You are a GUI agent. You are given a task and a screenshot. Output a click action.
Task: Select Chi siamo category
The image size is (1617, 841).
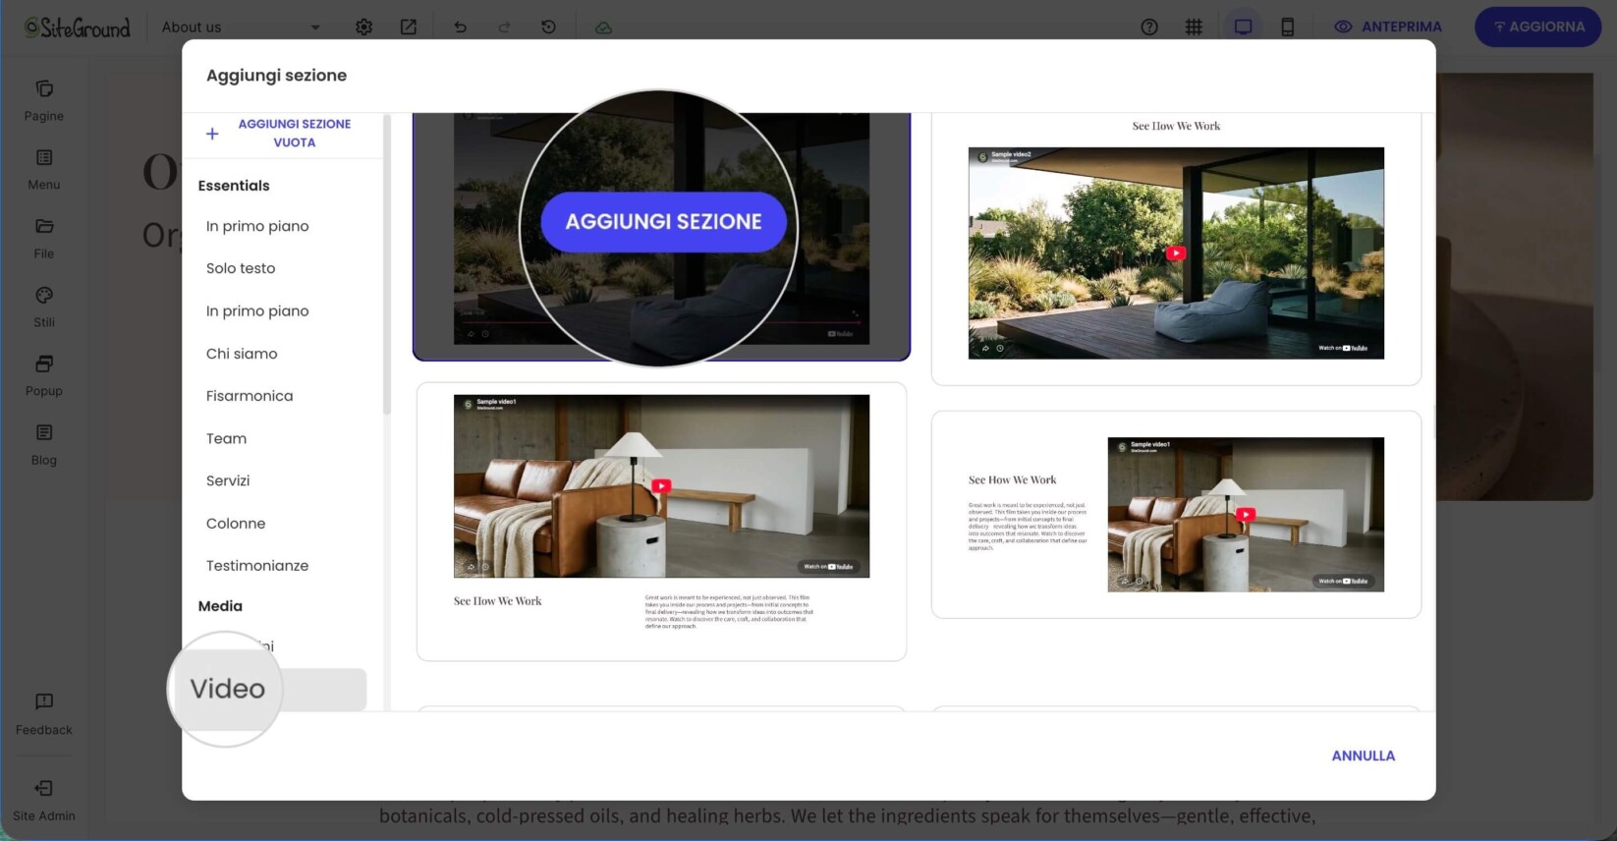[x=242, y=354]
